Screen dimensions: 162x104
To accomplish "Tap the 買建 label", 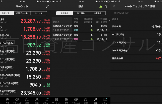I will [x=76, y=39].
